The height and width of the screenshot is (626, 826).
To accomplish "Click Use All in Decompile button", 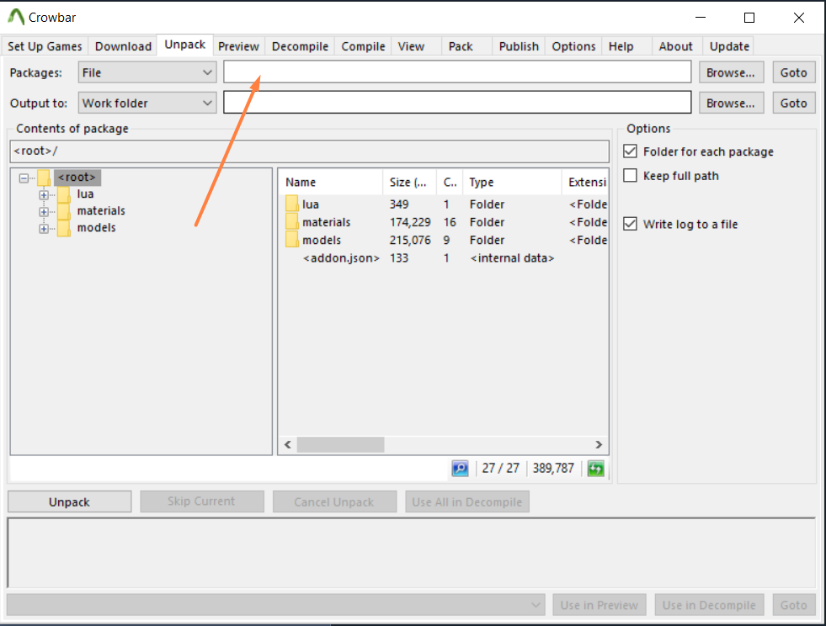I will coord(467,501).
